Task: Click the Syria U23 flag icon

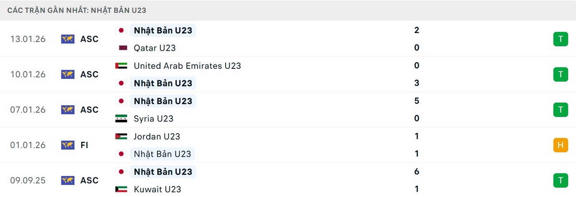Action: pyautogui.click(x=121, y=119)
